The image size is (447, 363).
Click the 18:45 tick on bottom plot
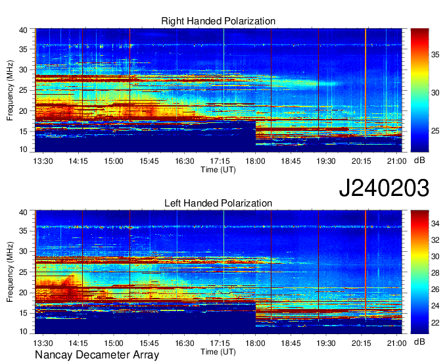pyautogui.click(x=291, y=343)
